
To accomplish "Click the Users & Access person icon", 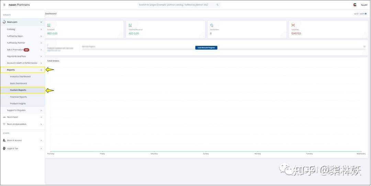I will click(x=4, y=140).
